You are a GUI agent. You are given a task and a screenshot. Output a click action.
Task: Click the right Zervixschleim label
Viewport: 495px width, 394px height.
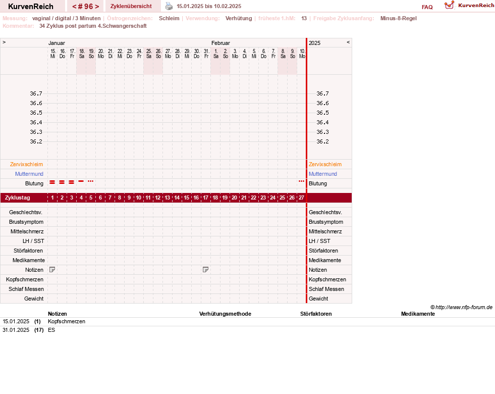[x=325, y=164]
